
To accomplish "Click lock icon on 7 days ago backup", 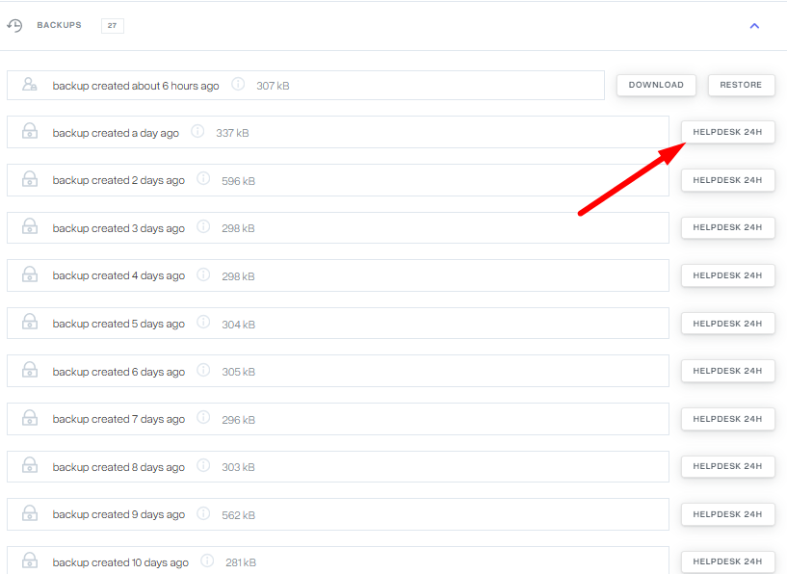I will (30, 417).
